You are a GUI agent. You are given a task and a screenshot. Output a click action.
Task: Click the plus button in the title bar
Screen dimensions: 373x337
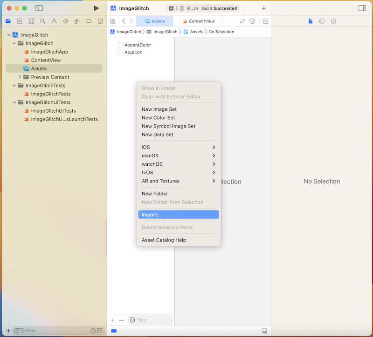point(264,8)
